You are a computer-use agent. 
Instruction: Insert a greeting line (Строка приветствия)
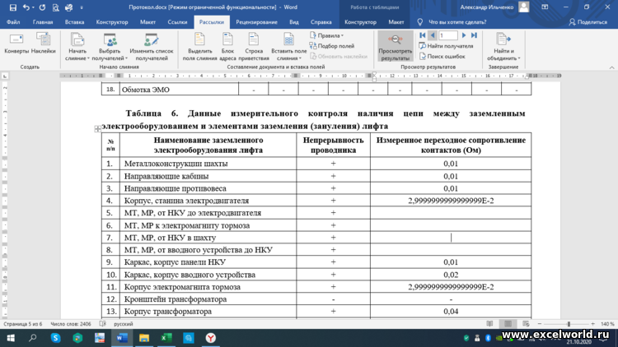[254, 47]
